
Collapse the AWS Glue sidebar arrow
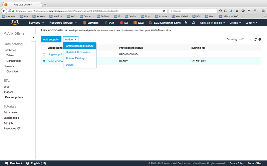(x=33, y=37)
